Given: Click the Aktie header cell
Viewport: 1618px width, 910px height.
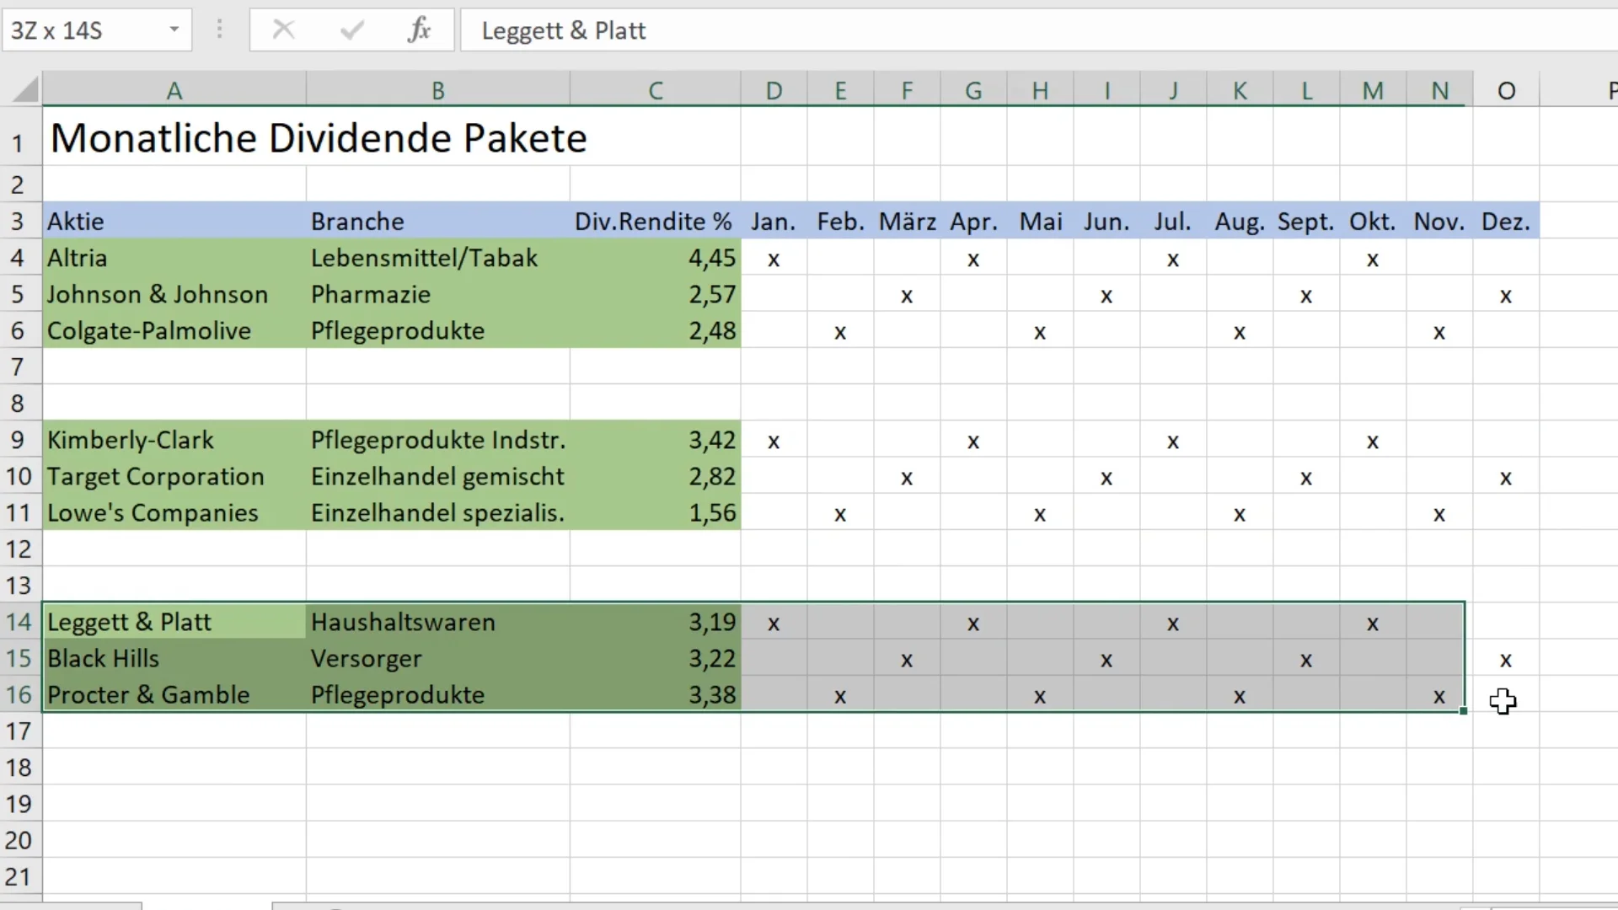Looking at the screenshot, I should 174,222.
